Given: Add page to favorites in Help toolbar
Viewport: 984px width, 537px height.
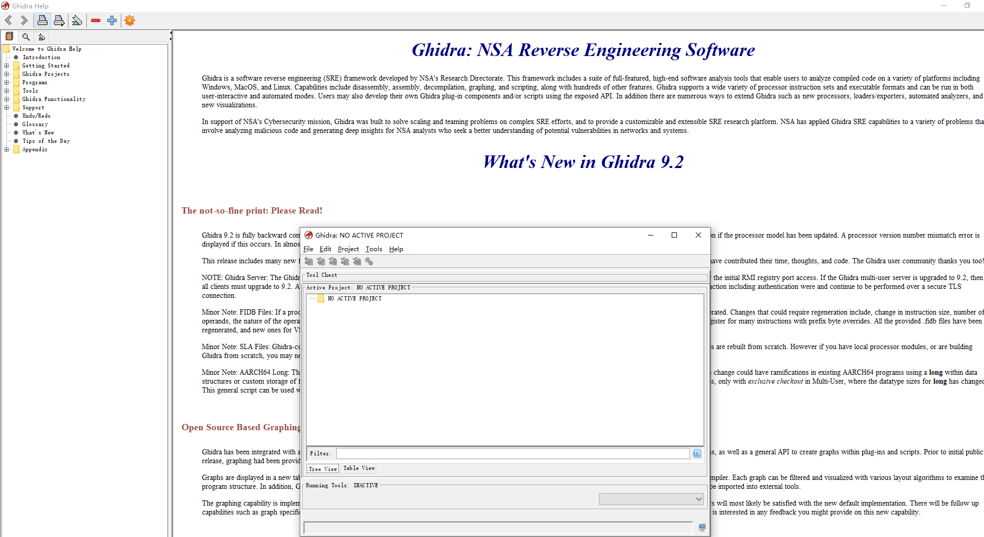Looking at the screenshot, I should (x=77, y=20).
